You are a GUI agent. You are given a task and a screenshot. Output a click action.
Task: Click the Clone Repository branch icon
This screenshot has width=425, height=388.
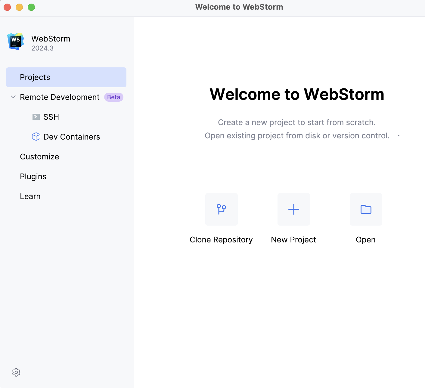pyautogui.click(x=221, y=209)
